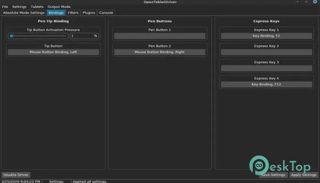Edit Pen Button 2 Right binding
The height and width of the screenshot is (183, 320).
(160, 52)
